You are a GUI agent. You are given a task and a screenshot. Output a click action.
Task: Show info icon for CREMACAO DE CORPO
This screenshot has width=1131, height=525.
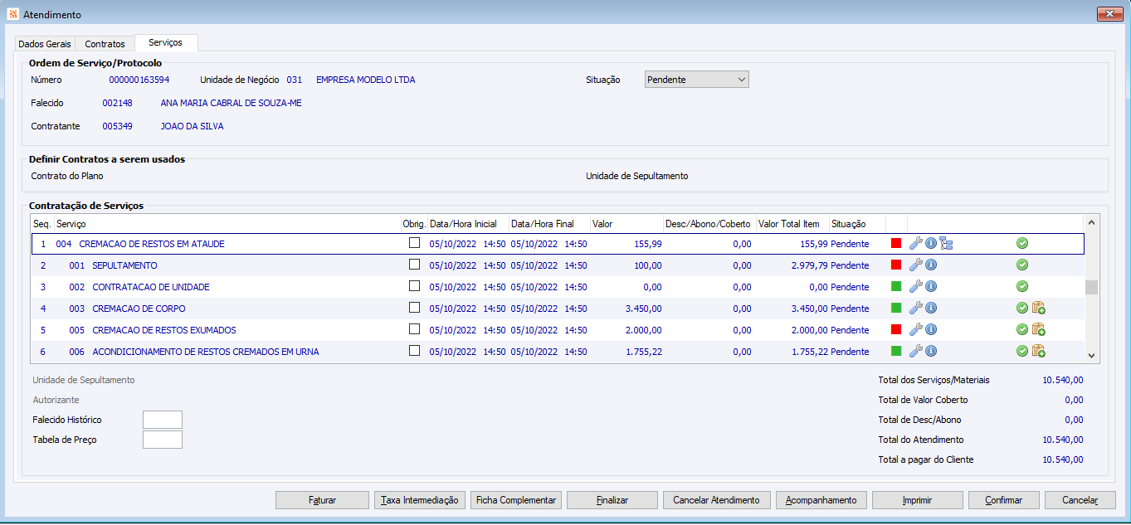[931, 309]
